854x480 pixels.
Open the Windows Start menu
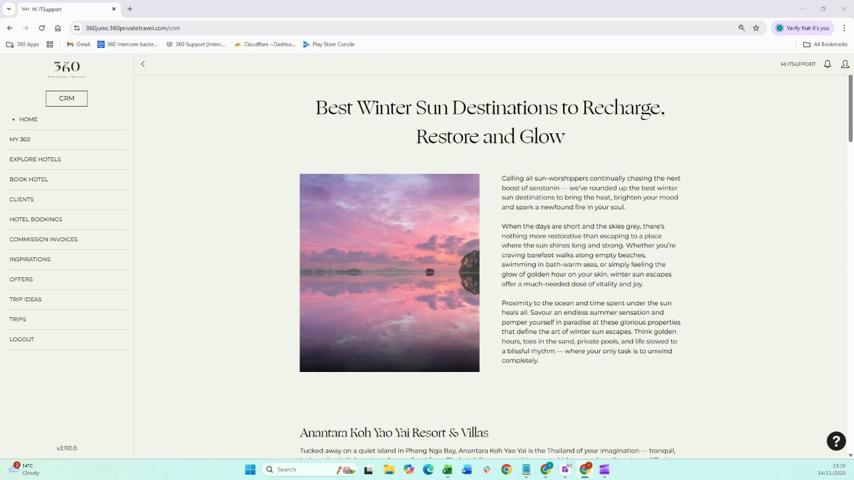(250, 469)
